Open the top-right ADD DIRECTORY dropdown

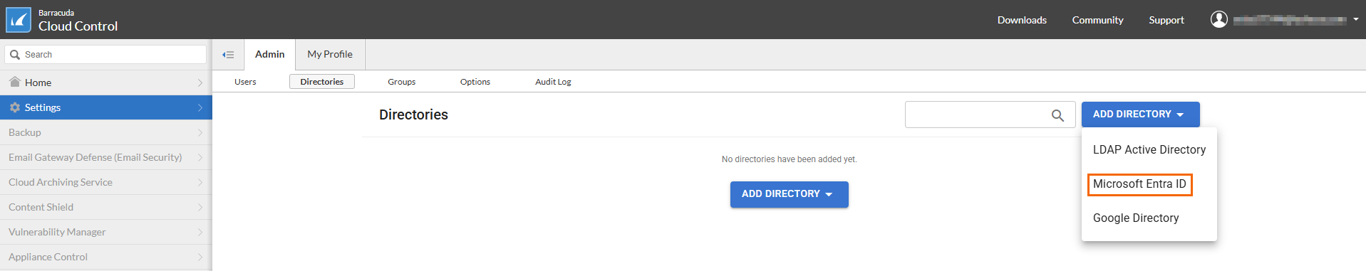1140,115
